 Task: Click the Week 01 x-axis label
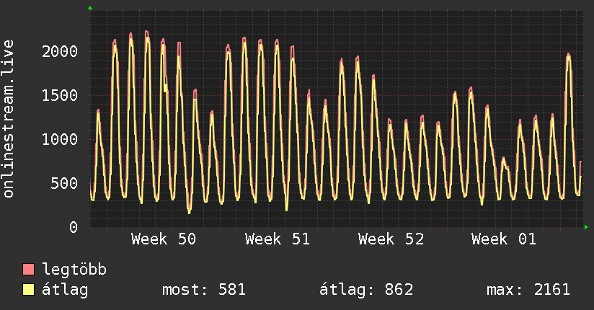tap(504, 239)
